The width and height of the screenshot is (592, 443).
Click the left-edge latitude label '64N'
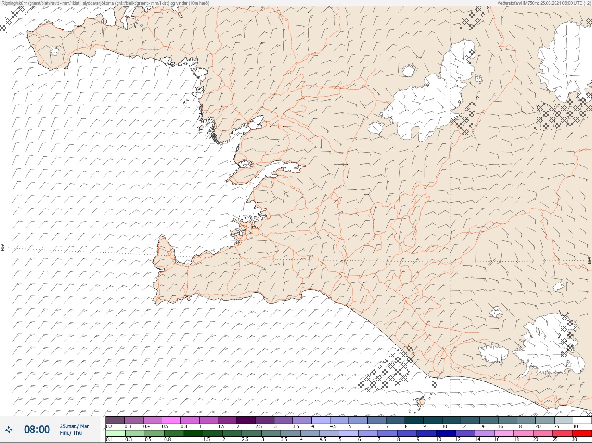(2, 248)
